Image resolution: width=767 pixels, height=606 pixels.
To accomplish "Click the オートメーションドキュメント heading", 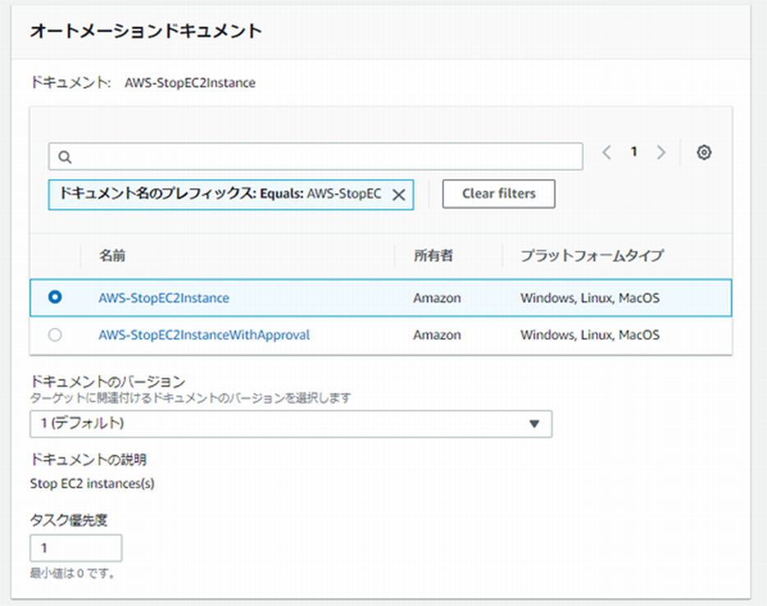I will coord(146,31).
